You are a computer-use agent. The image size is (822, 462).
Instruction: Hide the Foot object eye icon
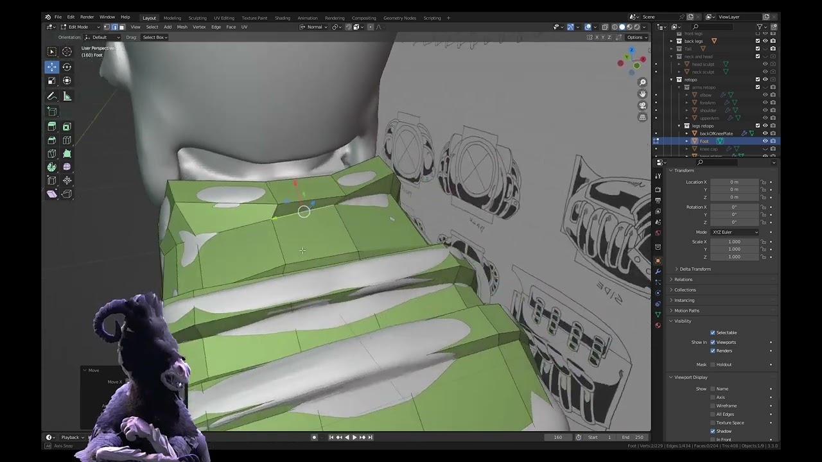[765, 141]
